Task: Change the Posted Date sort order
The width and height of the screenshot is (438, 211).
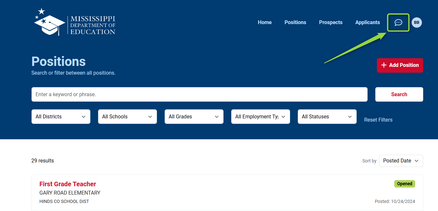Action: click(401, 161)
